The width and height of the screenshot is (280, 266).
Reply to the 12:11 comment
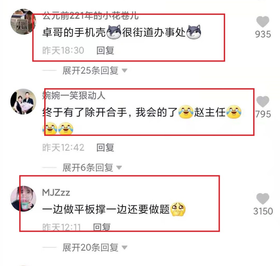102,227
